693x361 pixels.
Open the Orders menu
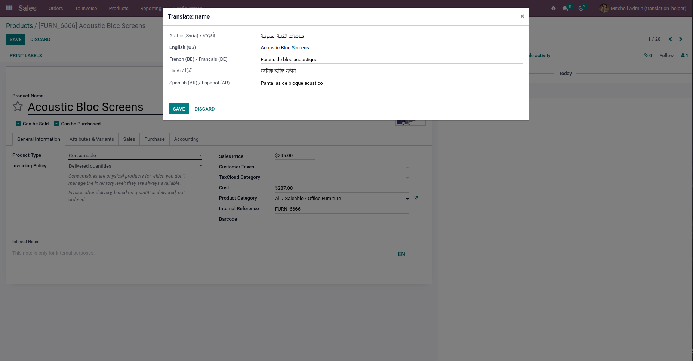coord(56,8)
